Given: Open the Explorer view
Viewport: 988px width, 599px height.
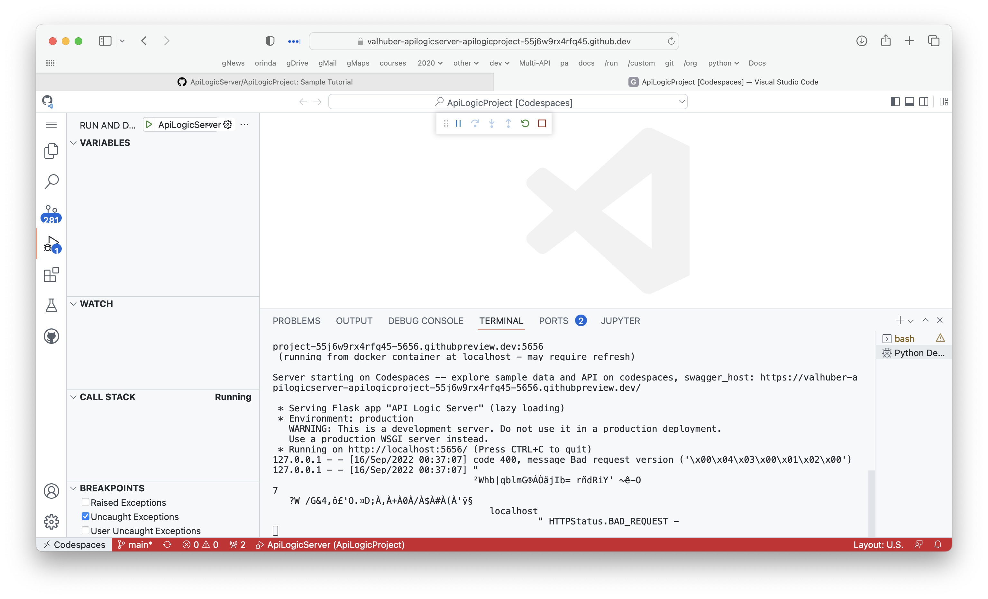Looking at the screenshot, I should pyautogui.click(x=51, y=151).
